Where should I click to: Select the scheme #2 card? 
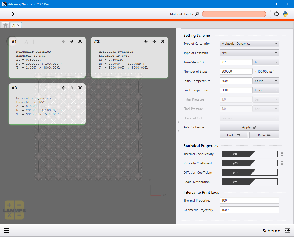130,57
